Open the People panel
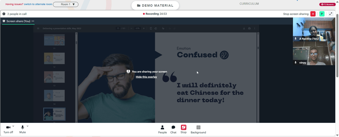Screen dimensions: 339x137 (162, 130)
